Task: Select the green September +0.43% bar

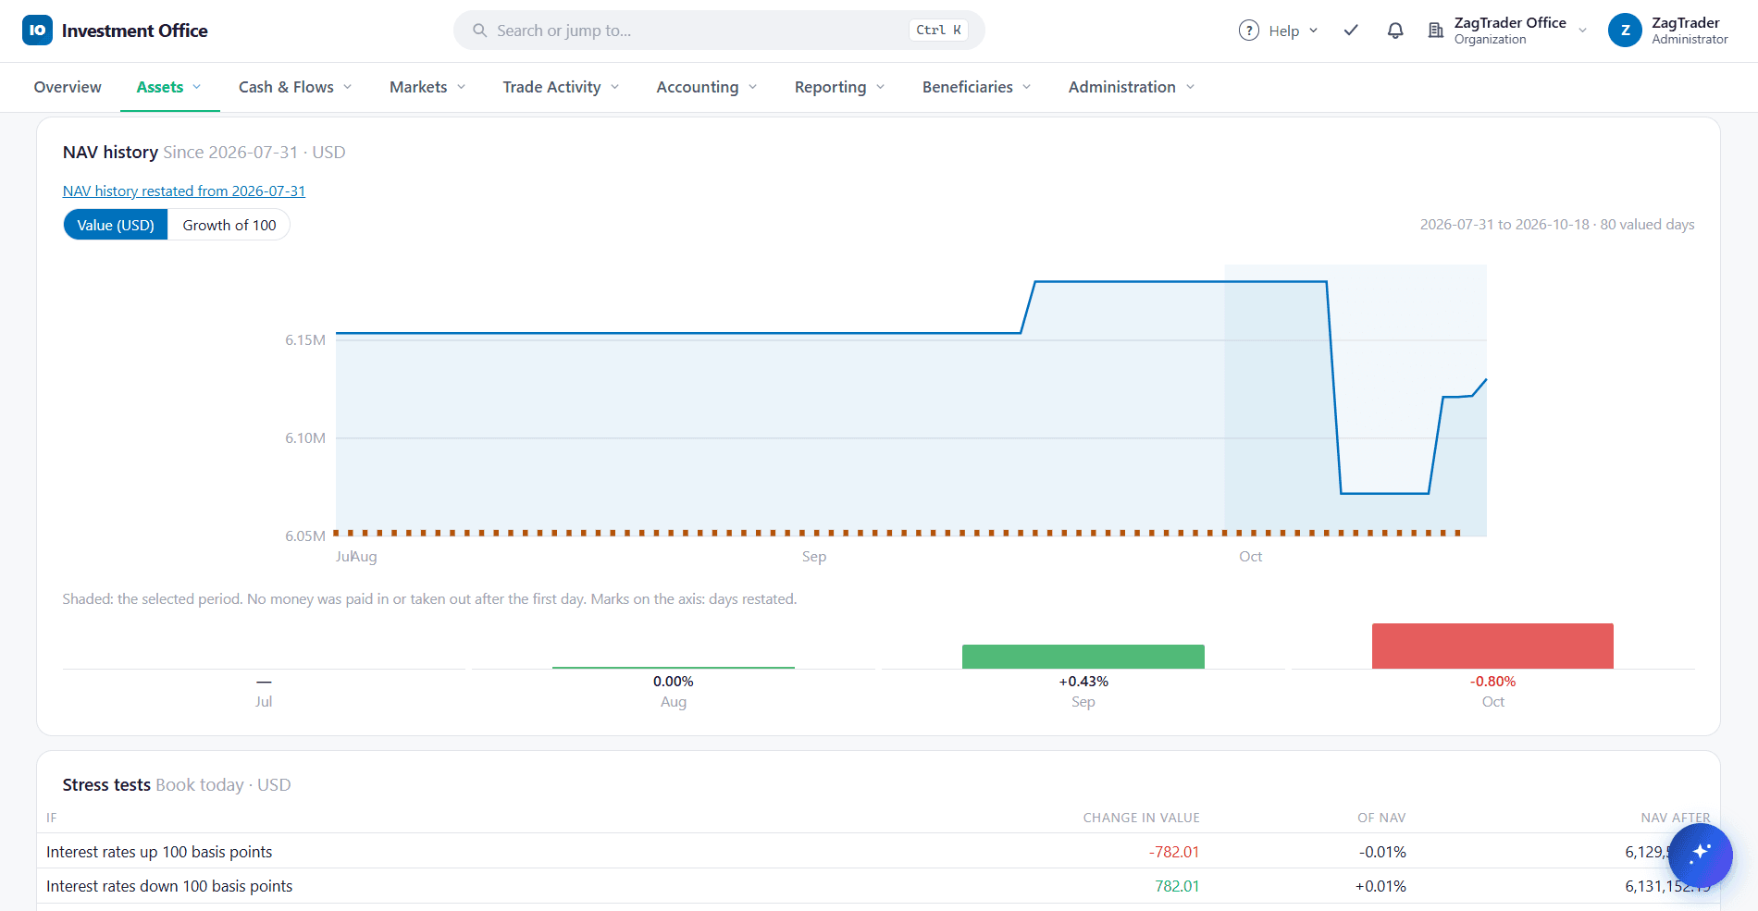Action: pos(1083,657)
